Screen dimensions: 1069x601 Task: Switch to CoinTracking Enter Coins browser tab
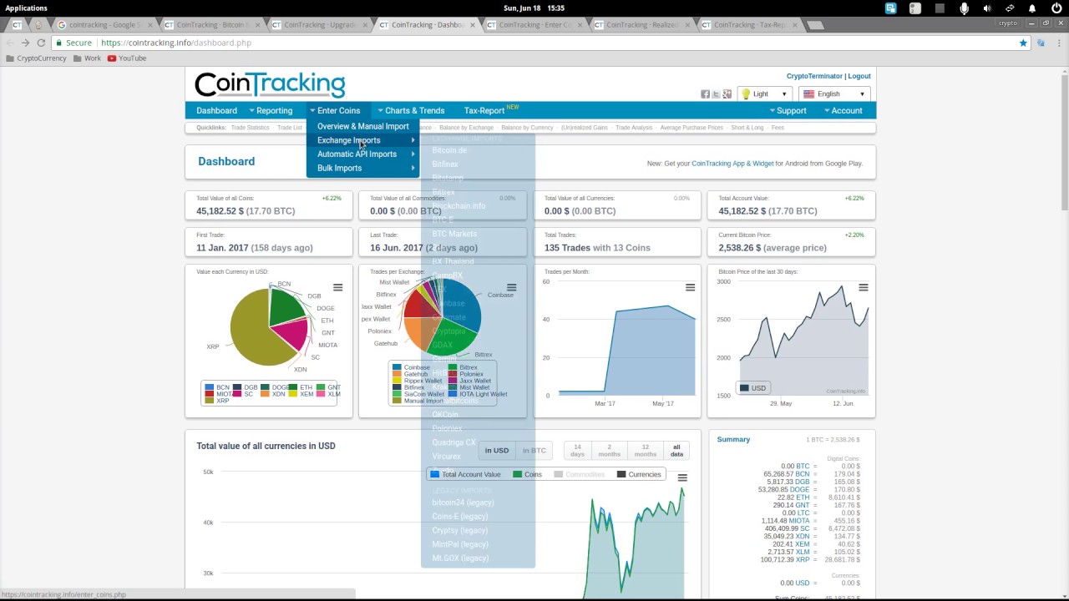click(534, 25)
